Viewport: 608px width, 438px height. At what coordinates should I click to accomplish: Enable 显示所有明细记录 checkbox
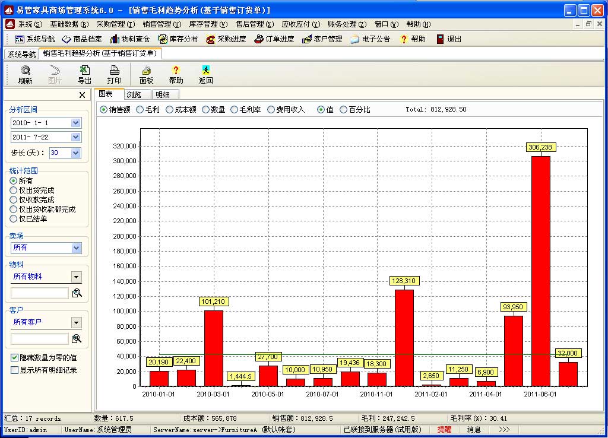coord(15,370)
